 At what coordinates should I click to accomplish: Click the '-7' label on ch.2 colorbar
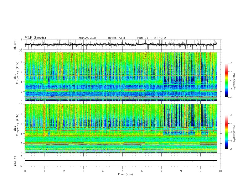pos(231,149)
